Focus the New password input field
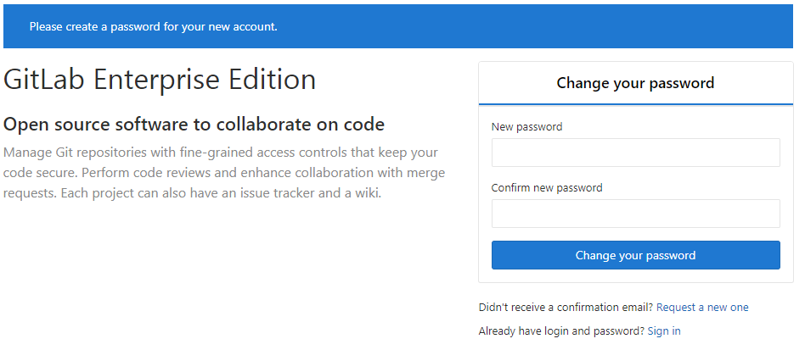The image size is (805, 361). (x=635, y=153)
